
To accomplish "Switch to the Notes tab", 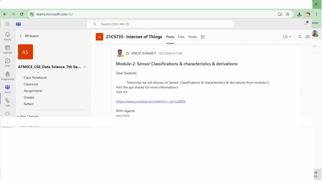I will pyautogui.click(x=192, y=37).
